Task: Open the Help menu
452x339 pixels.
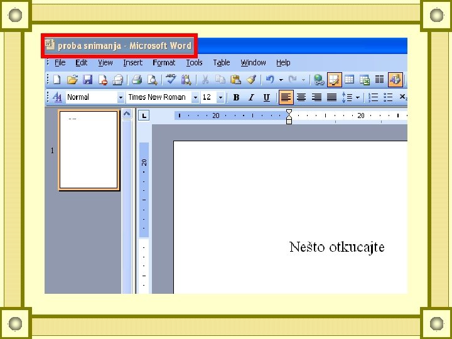Action: (283, 63)
